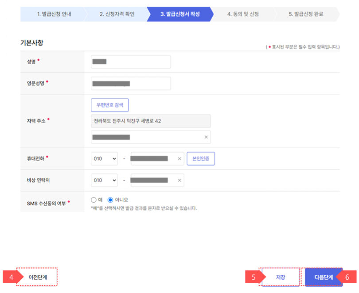
Task: Clear the emergency contact number via X icon
Action: coord(179,180)
